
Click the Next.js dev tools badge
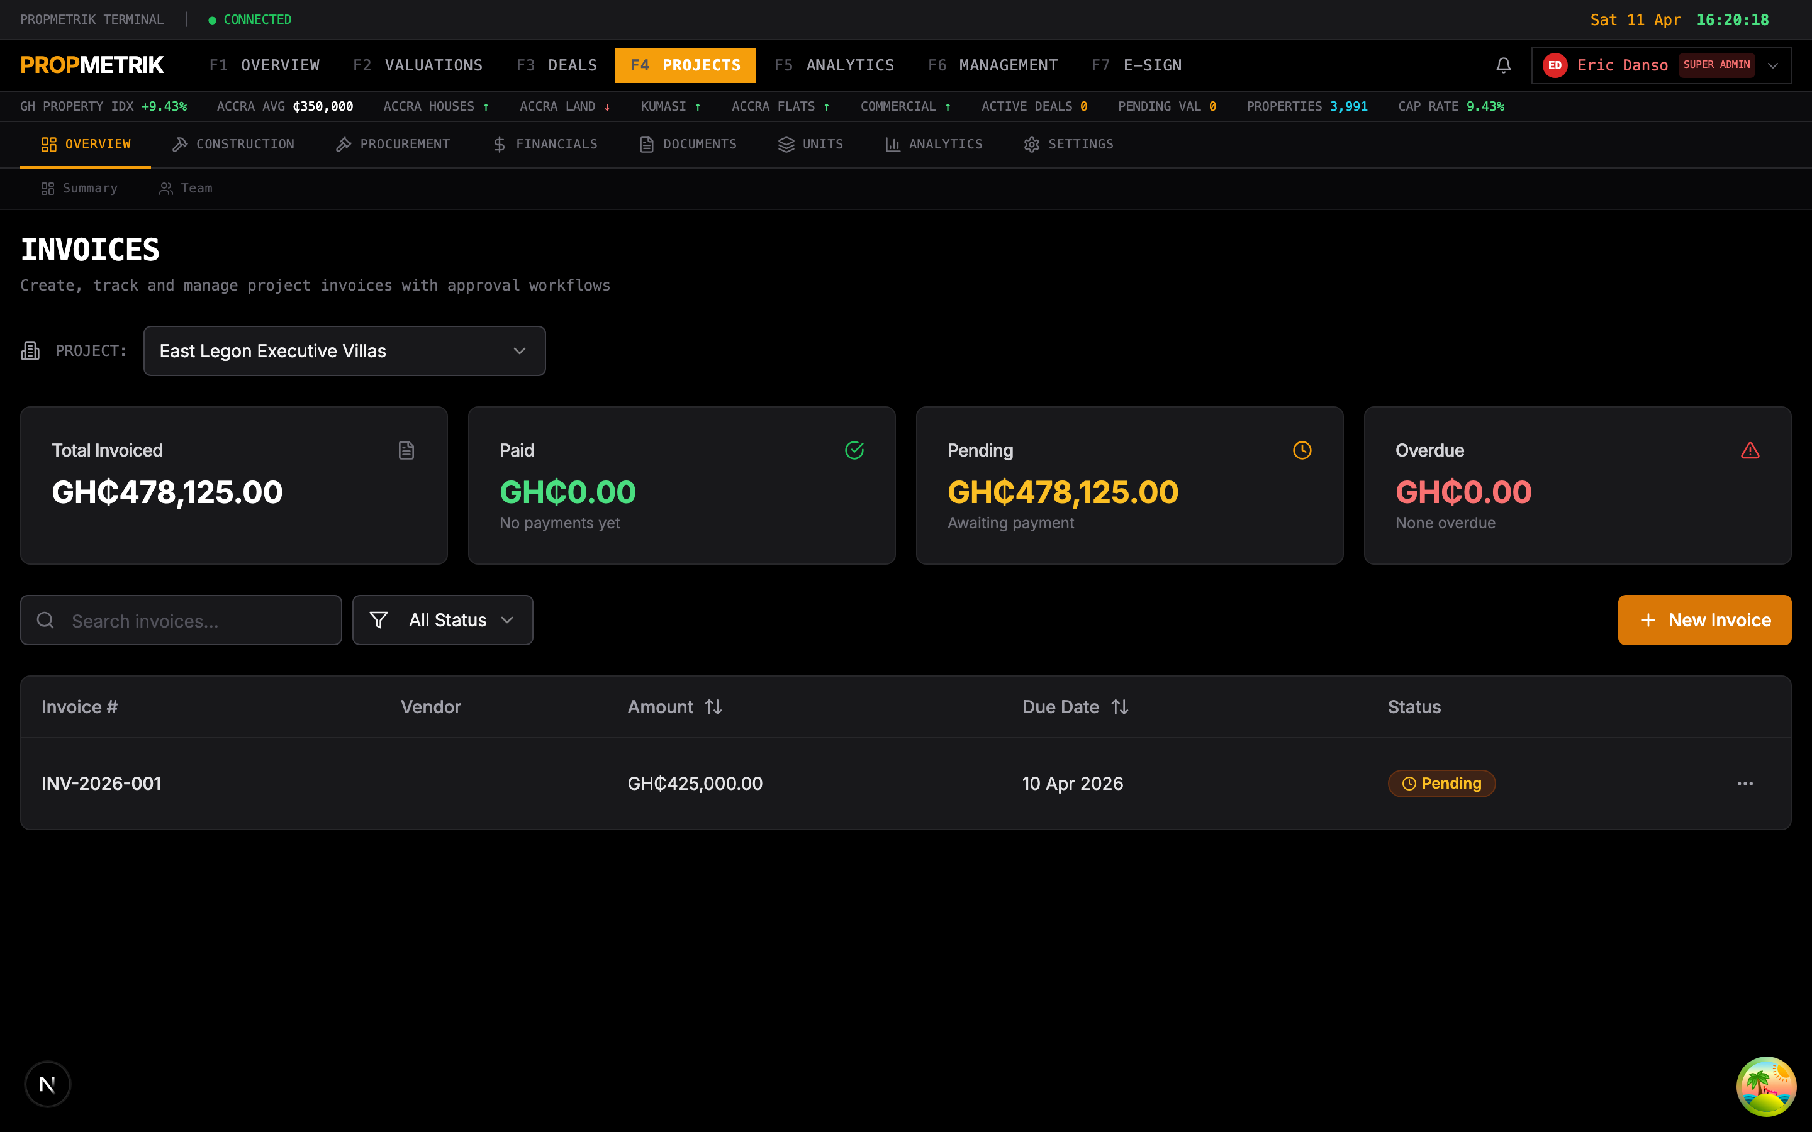click(x=47, y=1084)
